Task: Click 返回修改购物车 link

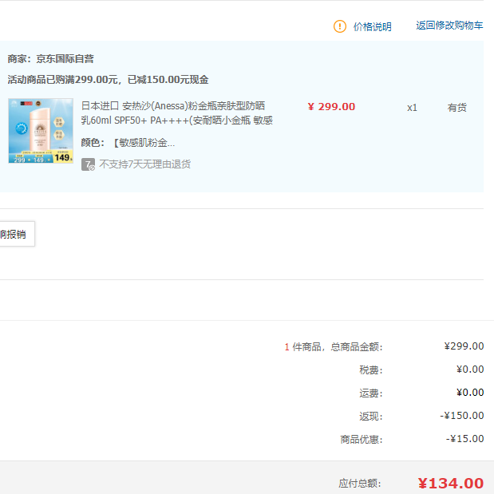Action: click(449, 26)
